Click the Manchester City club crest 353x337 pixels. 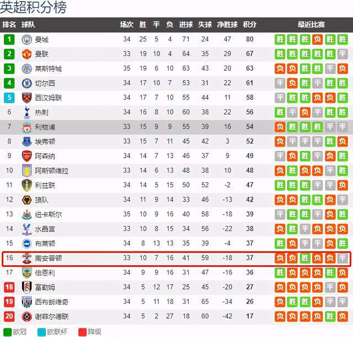click(26, 39)
